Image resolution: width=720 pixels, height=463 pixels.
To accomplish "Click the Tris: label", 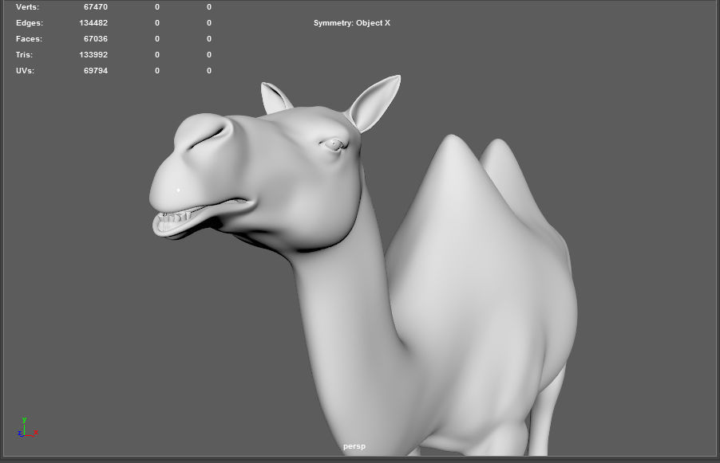I will [x=24, y=54].
